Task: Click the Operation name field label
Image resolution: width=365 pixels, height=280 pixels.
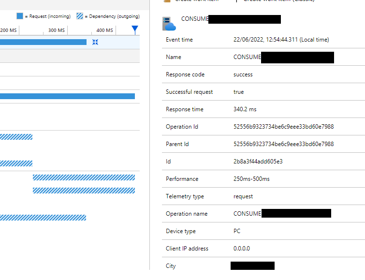Action: coord(187,214)
